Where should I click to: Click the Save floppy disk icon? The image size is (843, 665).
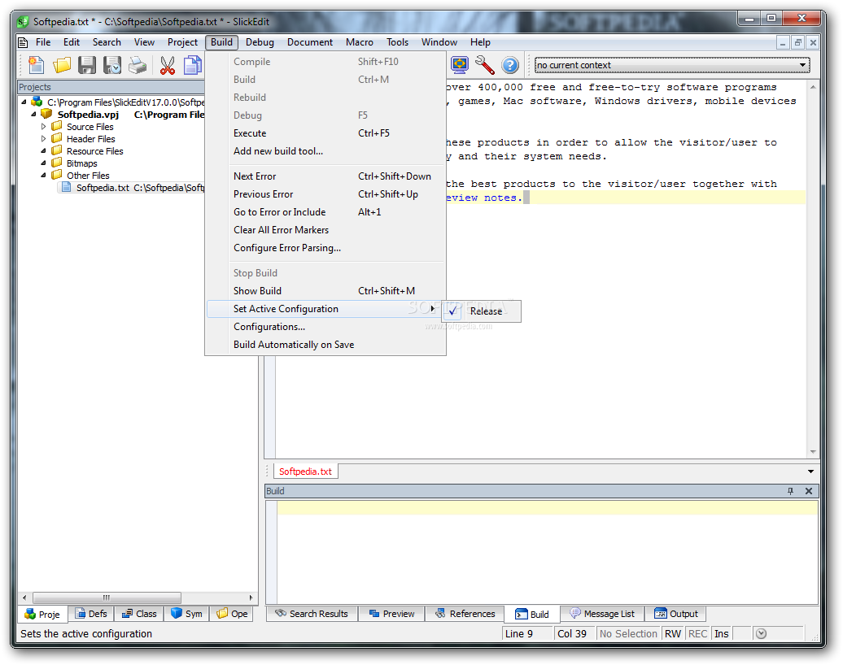(x=87, y=65)
